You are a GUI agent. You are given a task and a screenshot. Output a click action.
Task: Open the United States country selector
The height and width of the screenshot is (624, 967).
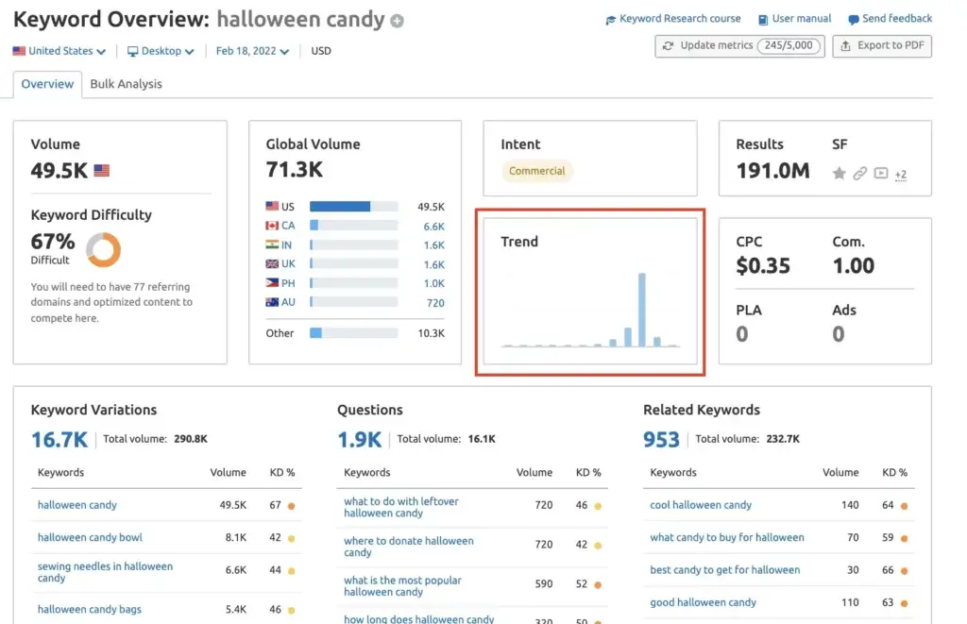coord(59,52)
